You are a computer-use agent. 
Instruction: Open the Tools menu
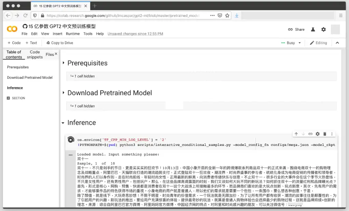[88, 34]
